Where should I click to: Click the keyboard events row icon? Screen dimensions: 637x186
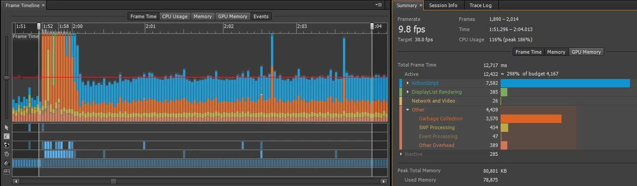pyautogui.click(x=7, y=136)
